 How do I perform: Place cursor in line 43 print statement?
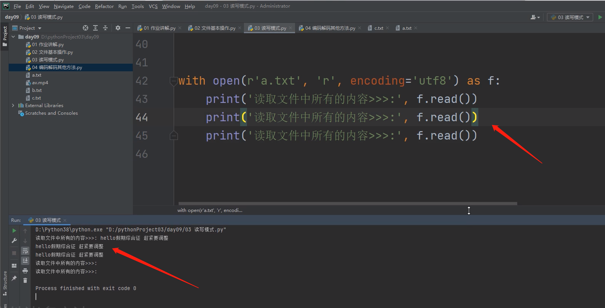[341, 99]
